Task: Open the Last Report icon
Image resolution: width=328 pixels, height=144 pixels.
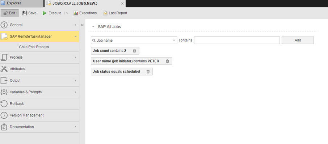Action: coord(105,13)
